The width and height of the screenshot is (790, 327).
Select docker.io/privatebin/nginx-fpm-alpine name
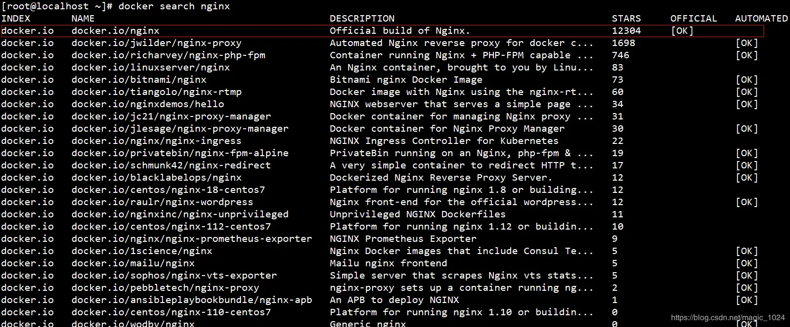click(180, 153)
